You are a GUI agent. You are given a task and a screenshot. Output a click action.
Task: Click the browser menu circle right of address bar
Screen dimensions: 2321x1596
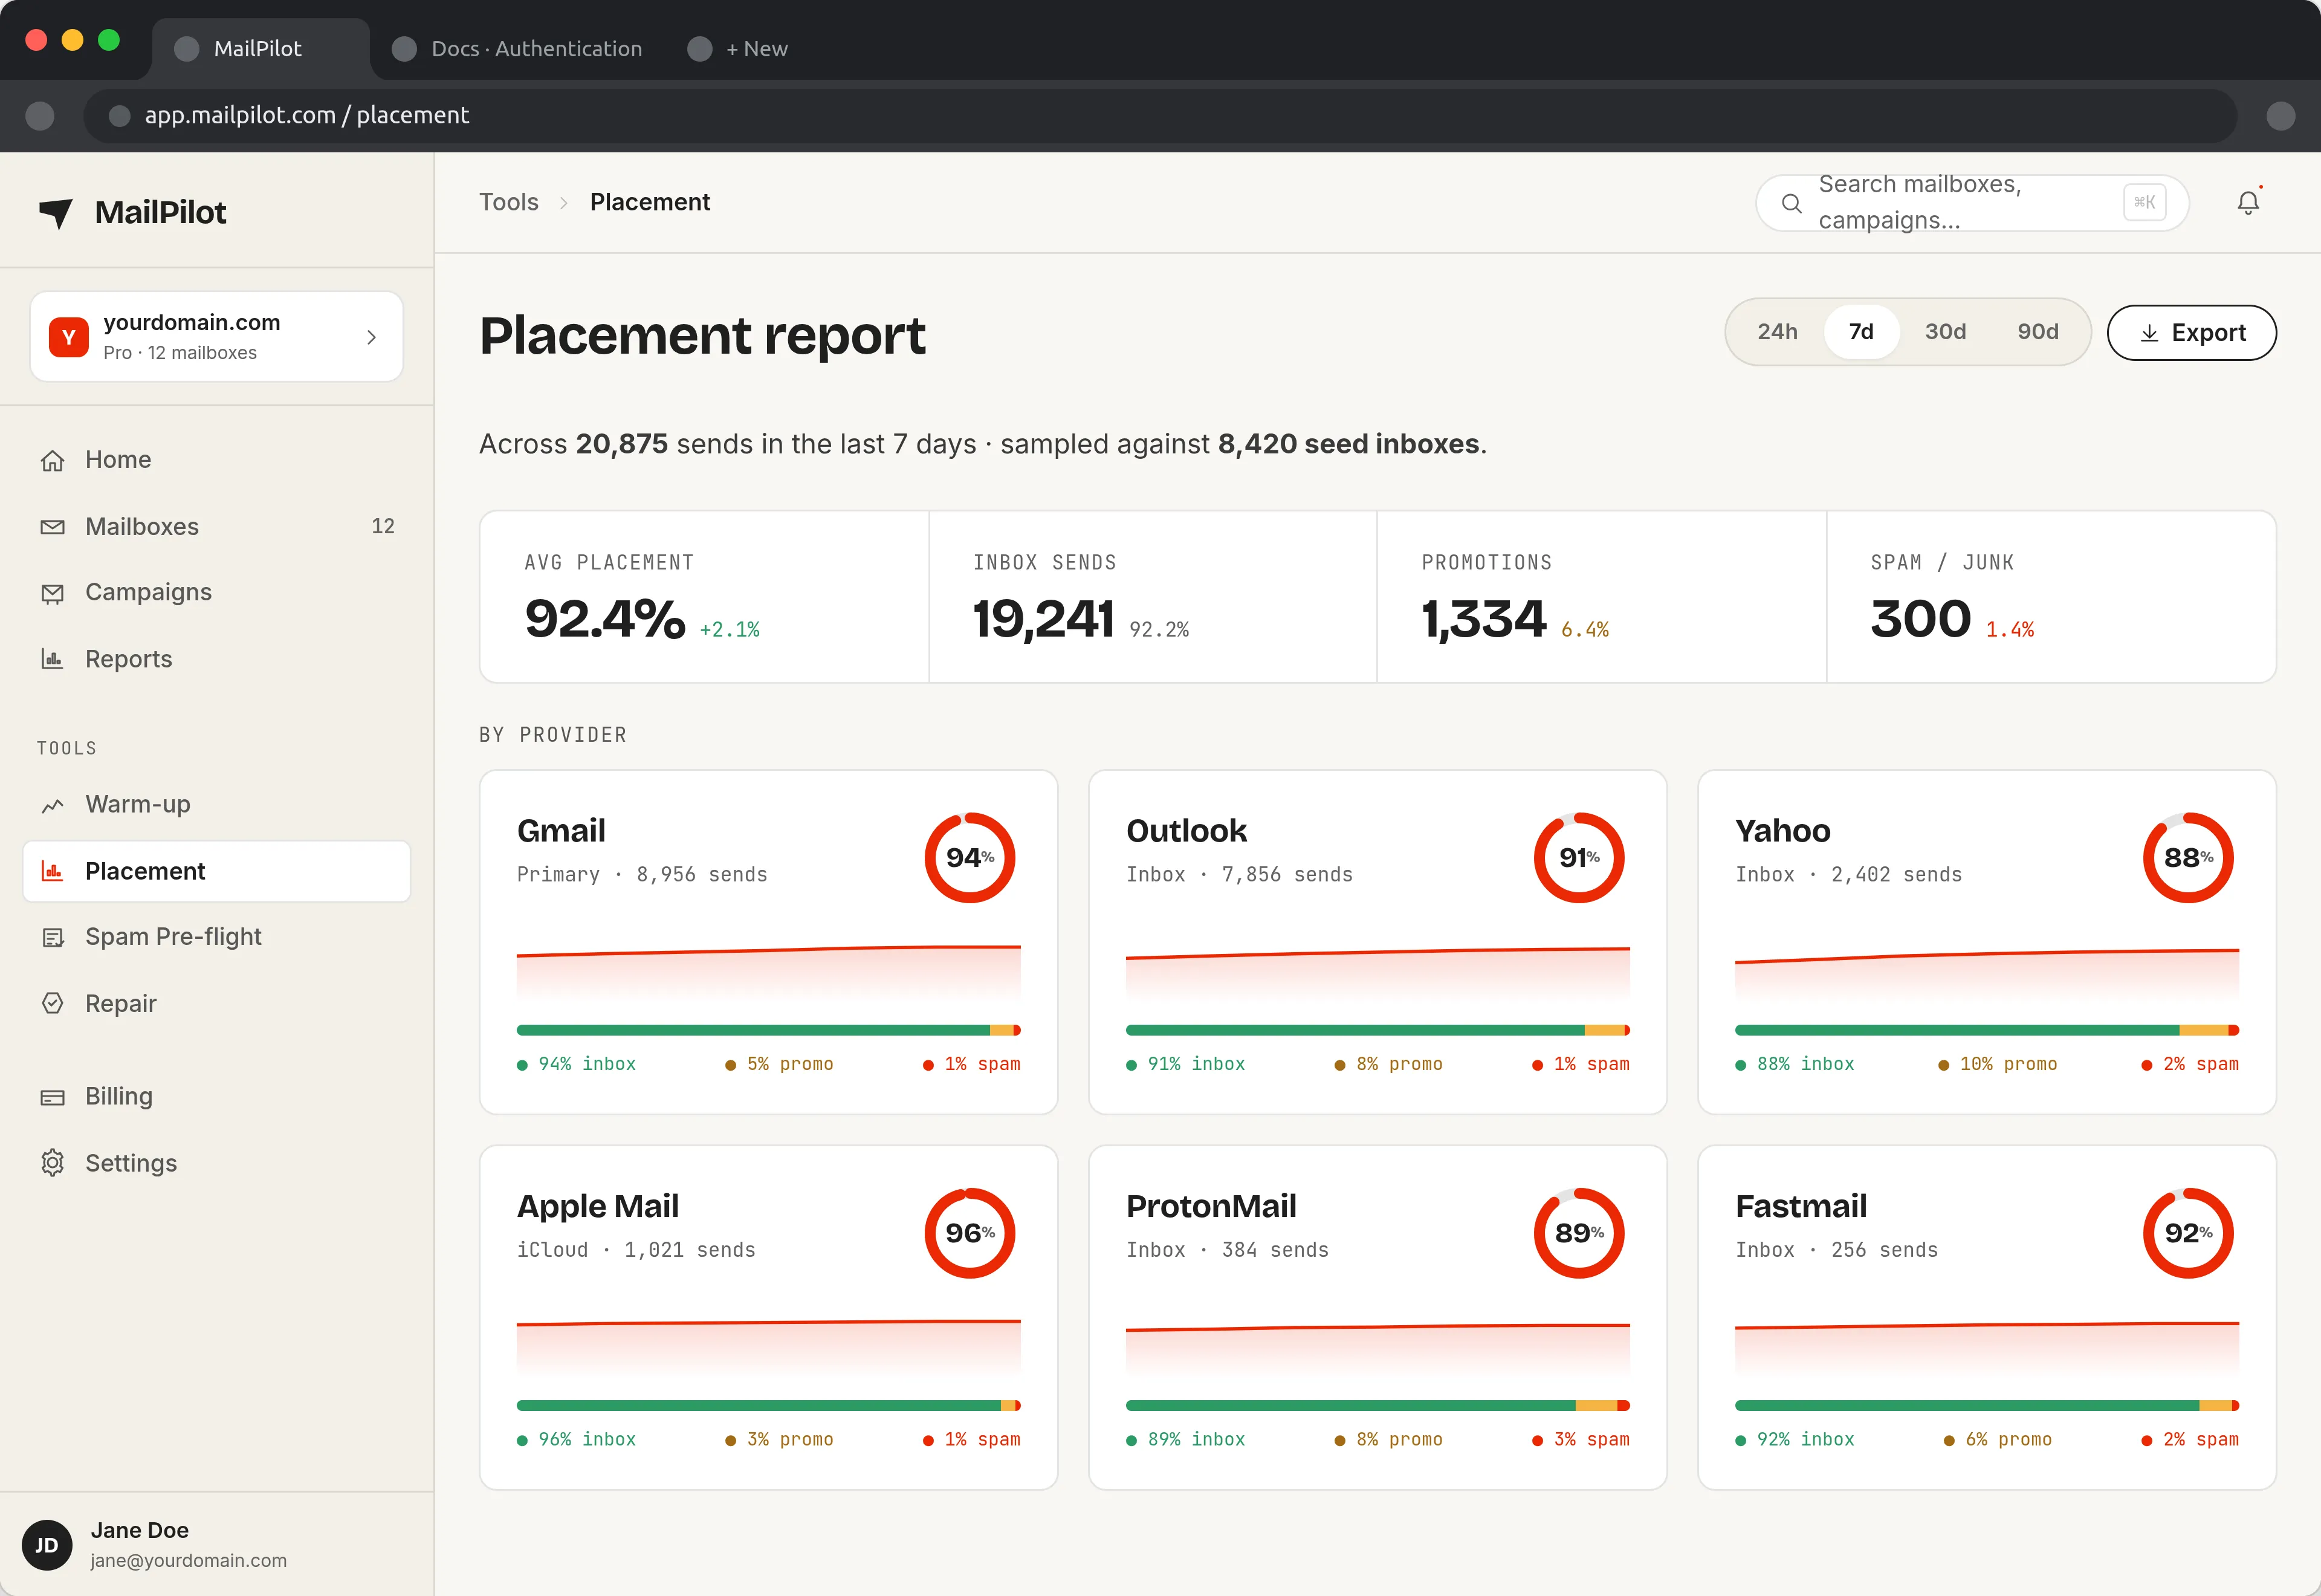pyautogui.click(x=2280, y=116)
